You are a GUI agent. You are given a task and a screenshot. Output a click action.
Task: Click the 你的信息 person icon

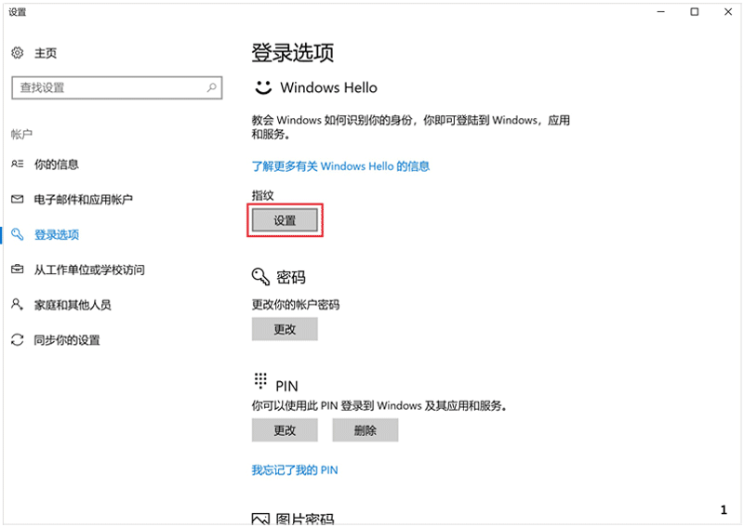[x=17, y=165]
